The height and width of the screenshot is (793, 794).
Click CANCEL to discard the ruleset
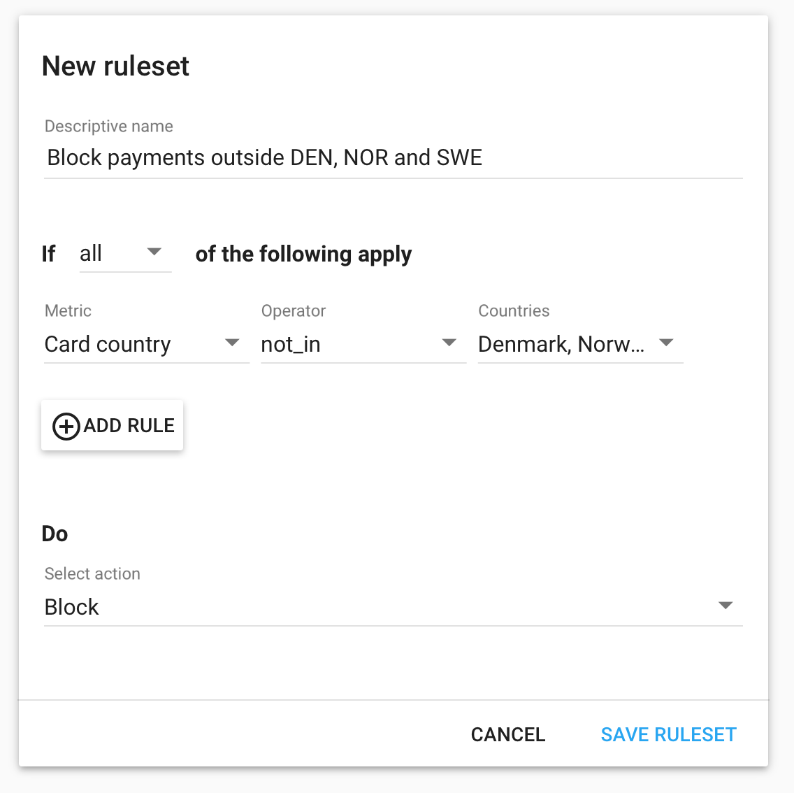(x=508, y=735)
